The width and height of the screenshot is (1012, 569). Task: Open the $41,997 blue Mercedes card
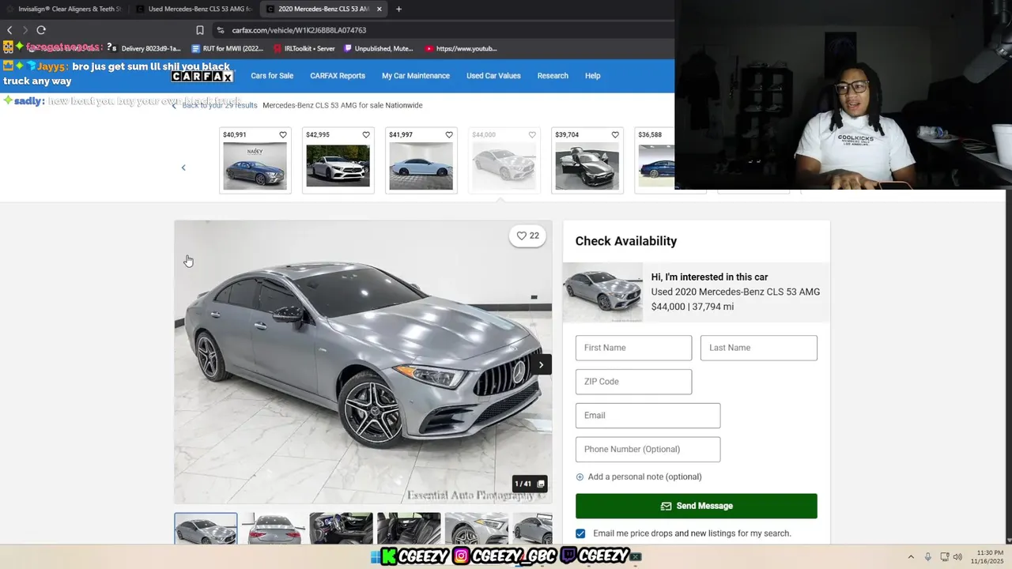click(421, 160)
